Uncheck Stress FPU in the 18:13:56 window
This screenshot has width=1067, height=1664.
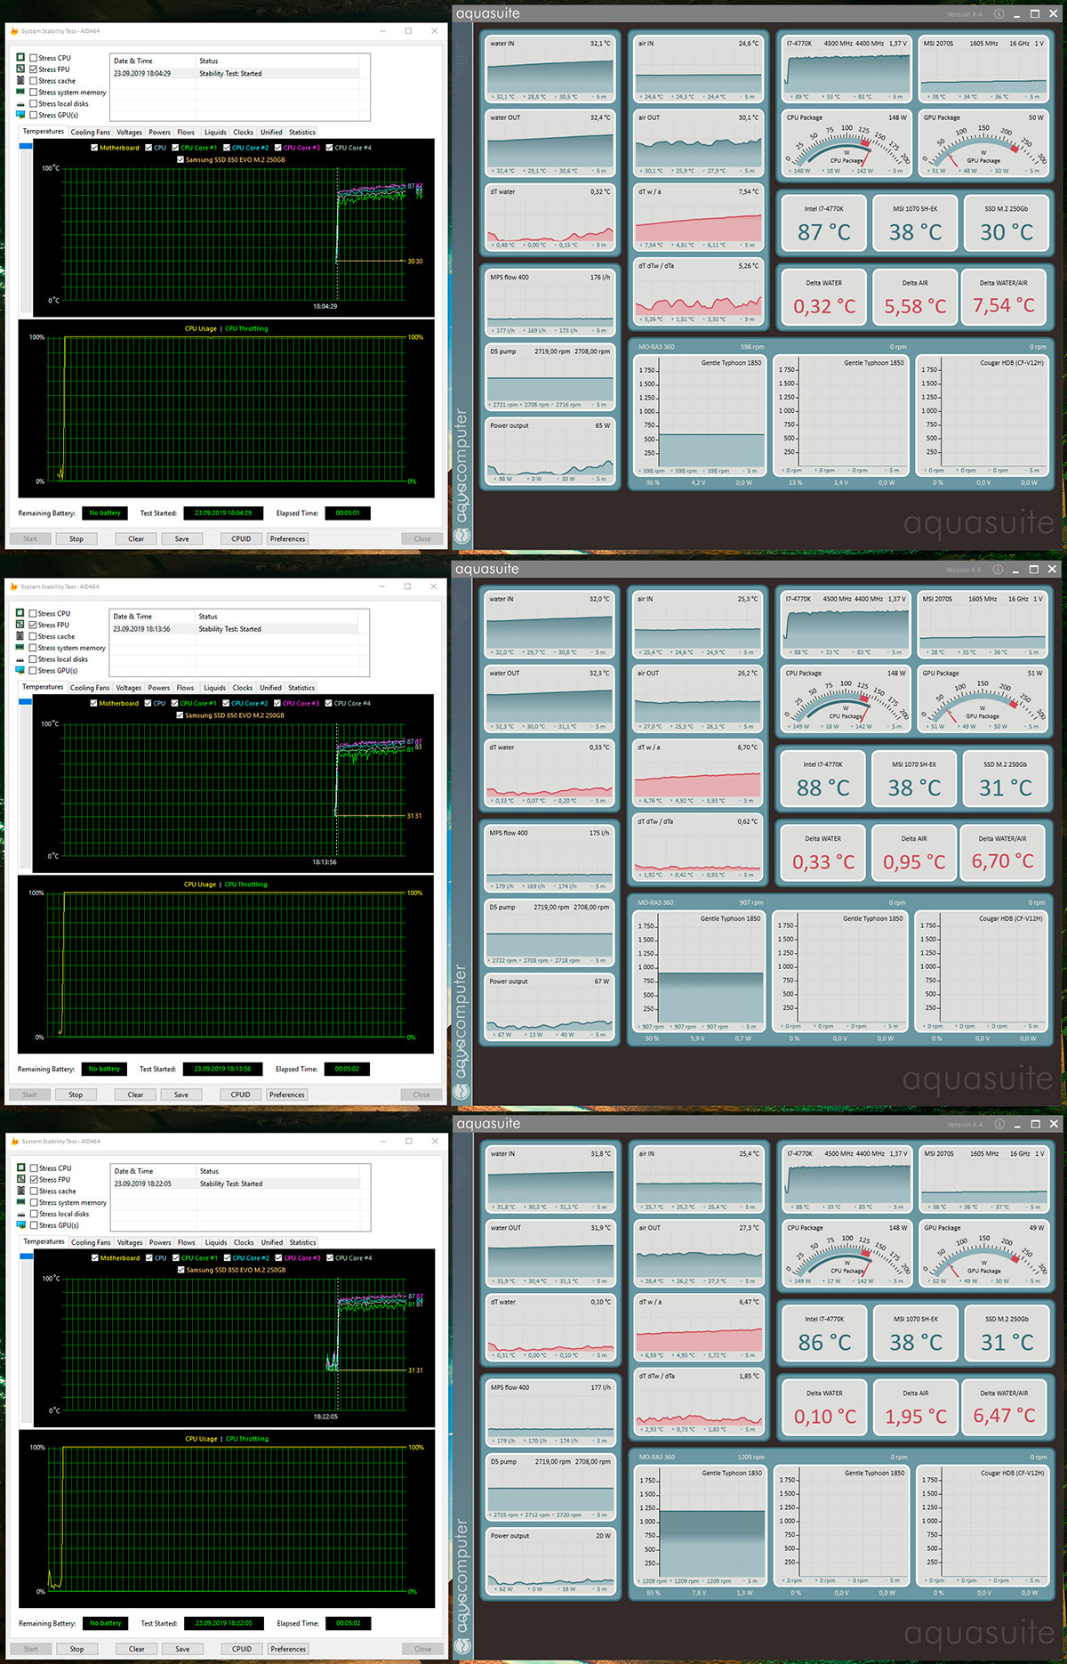32,625
